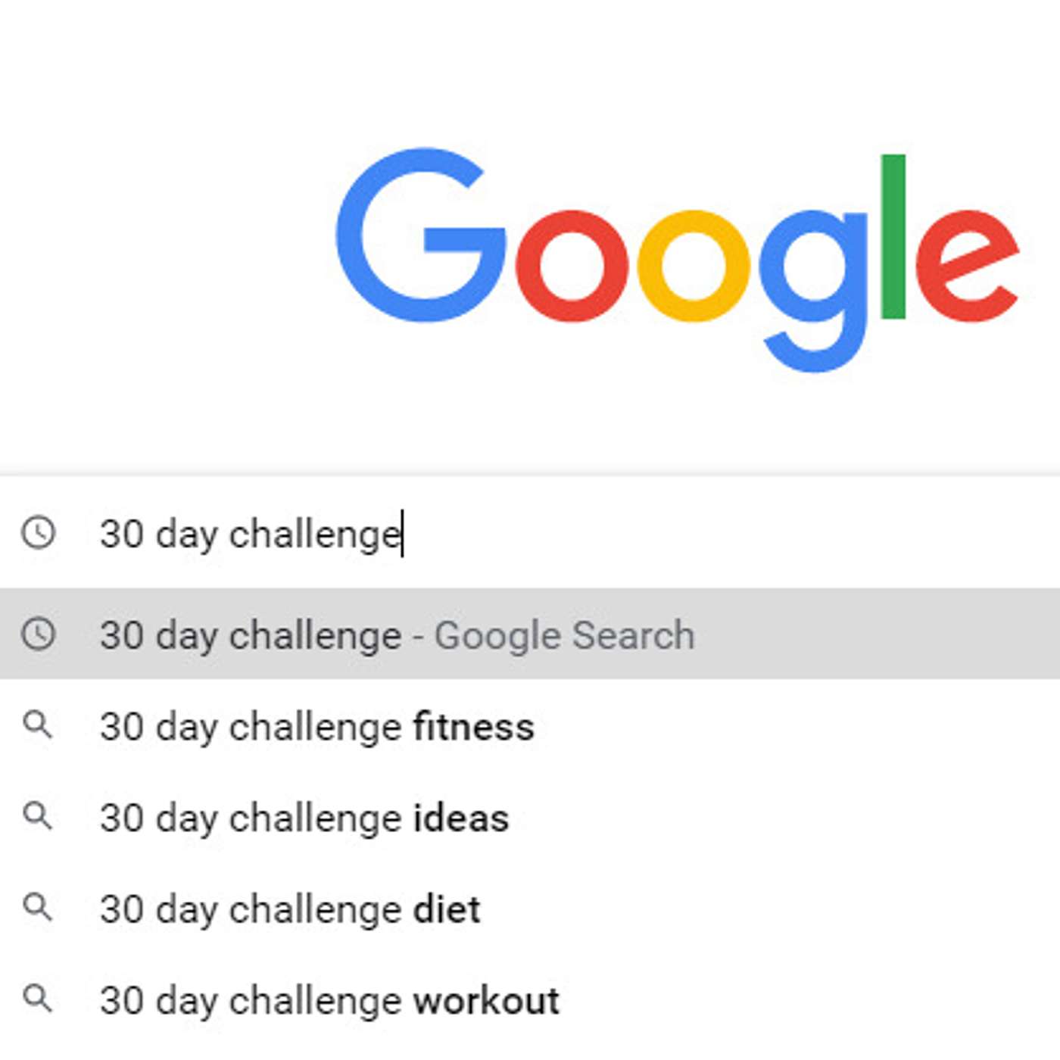Click the yellow letter o in the logo
This screenshot has height=1060, width=1060.
(694, 267)
